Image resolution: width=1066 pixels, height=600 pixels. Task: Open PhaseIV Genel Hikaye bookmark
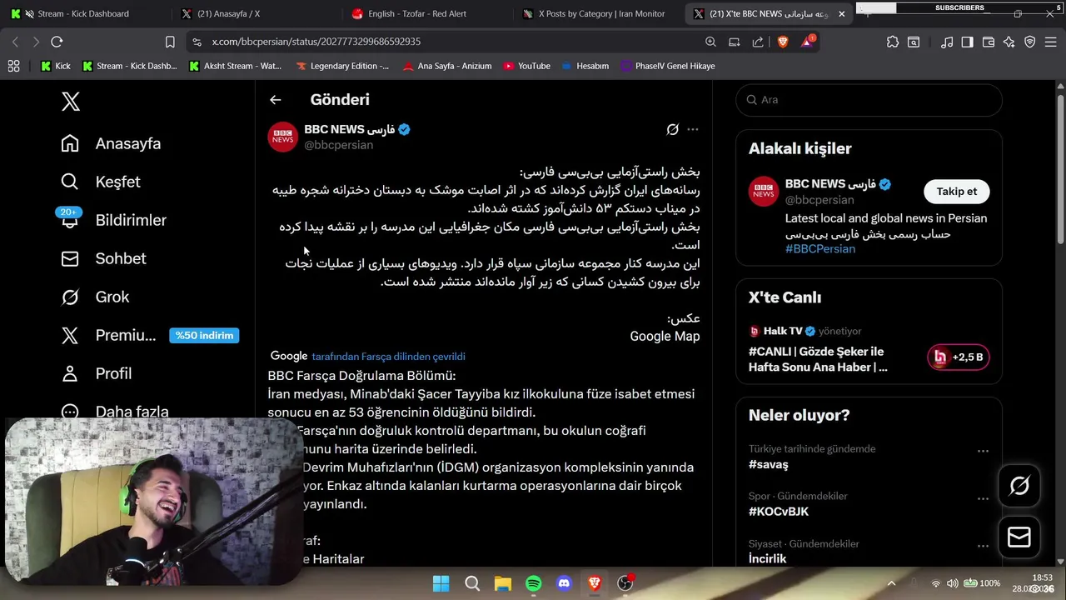point(668,66)
